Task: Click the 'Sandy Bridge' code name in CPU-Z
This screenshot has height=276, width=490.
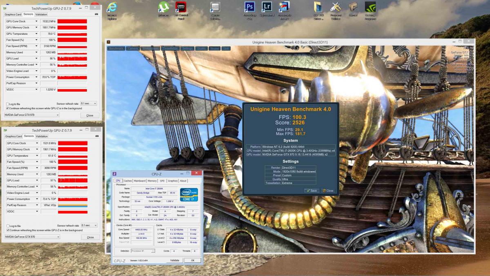Action: click(x=143, y=193)
